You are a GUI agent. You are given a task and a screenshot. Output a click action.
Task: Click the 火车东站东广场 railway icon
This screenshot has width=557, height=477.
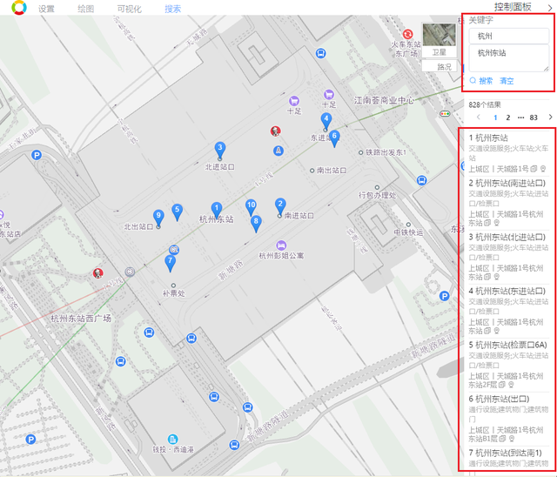(407, 34)
